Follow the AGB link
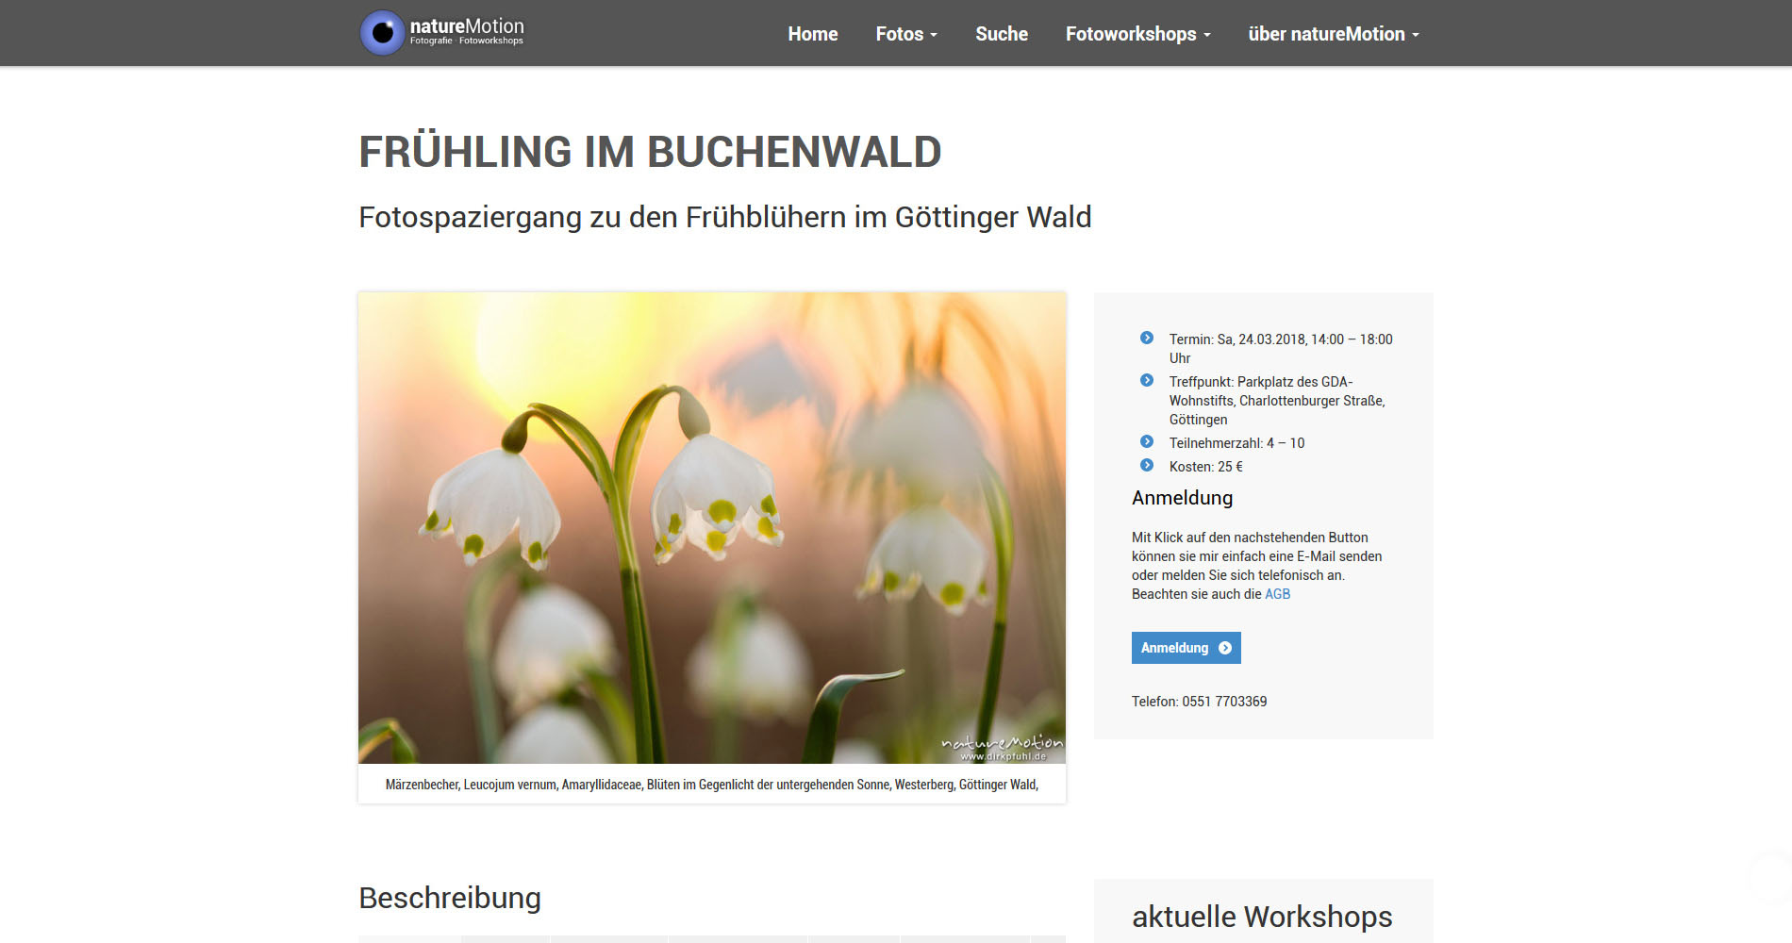 1277,594
